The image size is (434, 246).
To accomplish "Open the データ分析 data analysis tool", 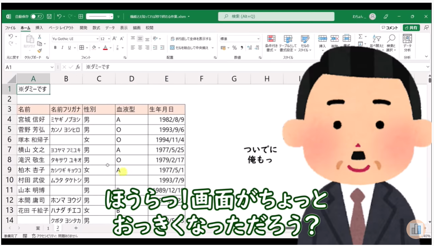I will click(x=407, y=43).
